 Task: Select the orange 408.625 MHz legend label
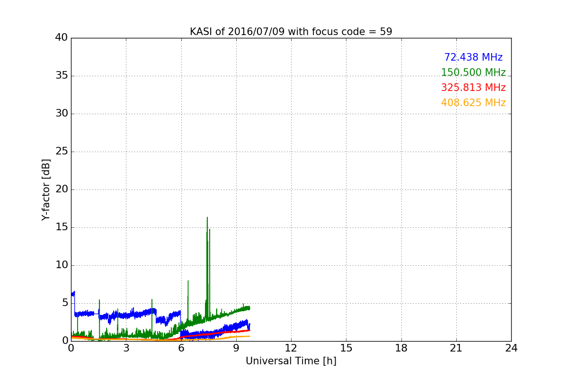473,103
